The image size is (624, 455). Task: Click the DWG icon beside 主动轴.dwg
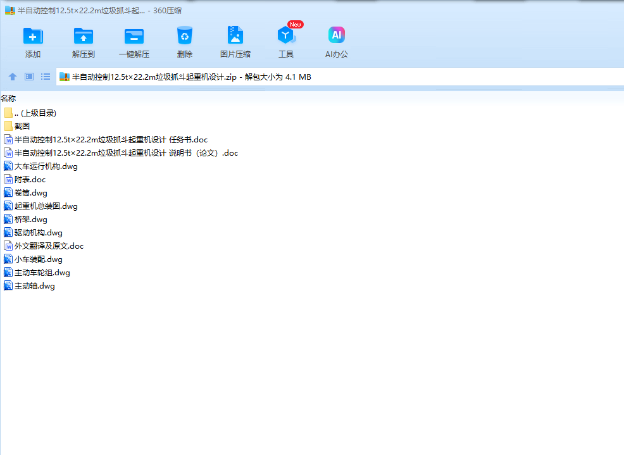(8, 286)
